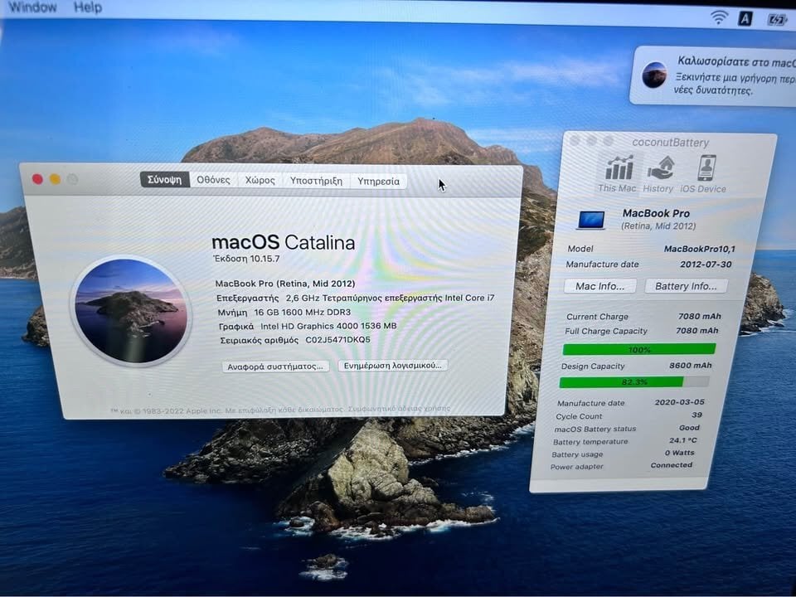This screenshot has width=796, height=597.
Task: Click the 100% current charge progress bar
Action: pyautogui.click(x=639, y=349)
